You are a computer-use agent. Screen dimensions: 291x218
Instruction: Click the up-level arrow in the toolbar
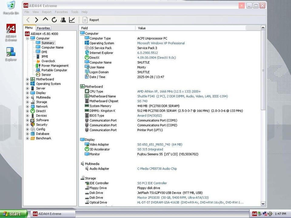45,20
